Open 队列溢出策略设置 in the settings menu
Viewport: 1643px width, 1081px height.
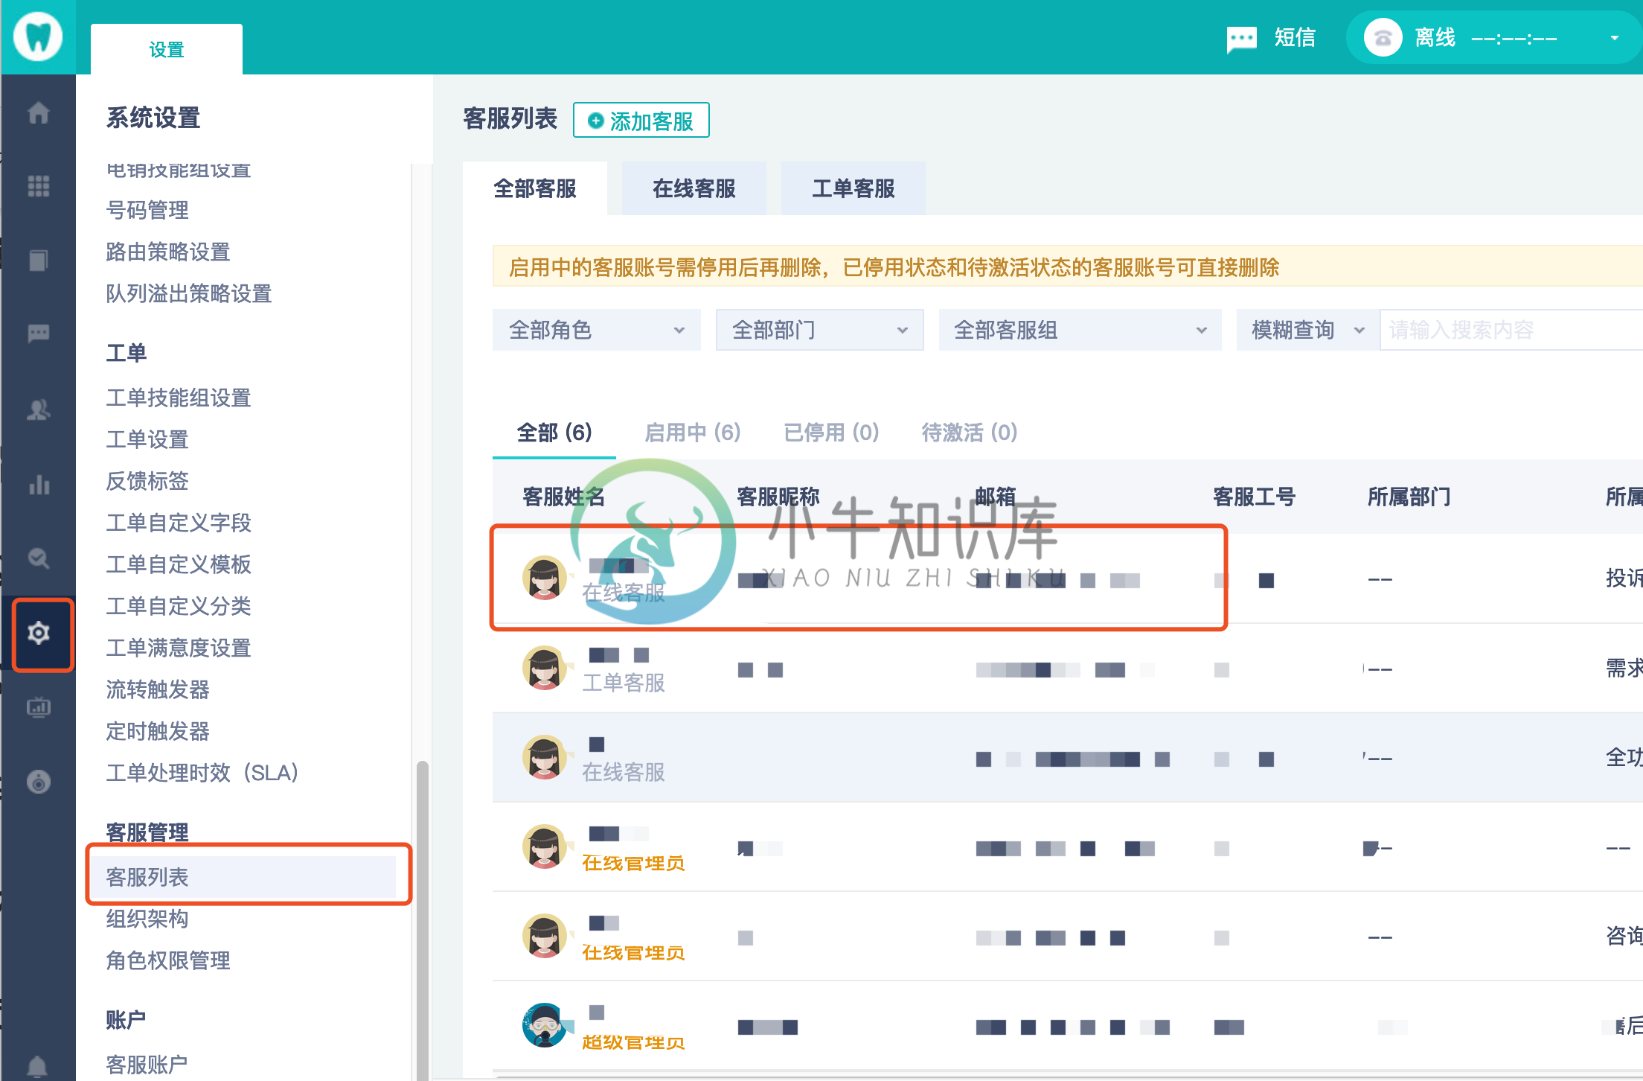pyautogui.click(x=189, y=293)
